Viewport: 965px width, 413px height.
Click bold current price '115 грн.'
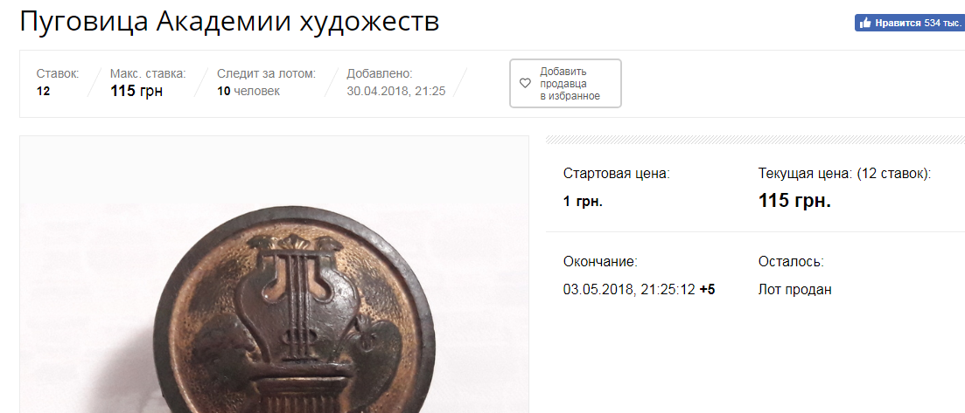coord(794,201)
